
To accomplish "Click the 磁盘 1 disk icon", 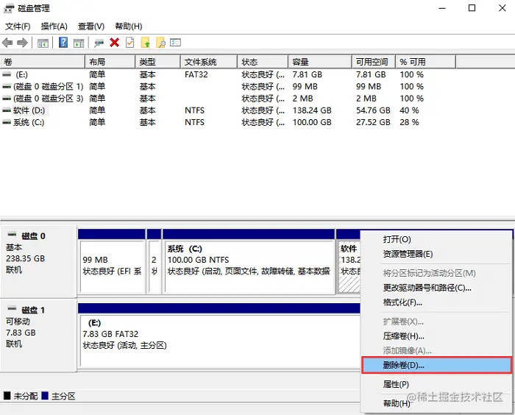I will [13, 308].
